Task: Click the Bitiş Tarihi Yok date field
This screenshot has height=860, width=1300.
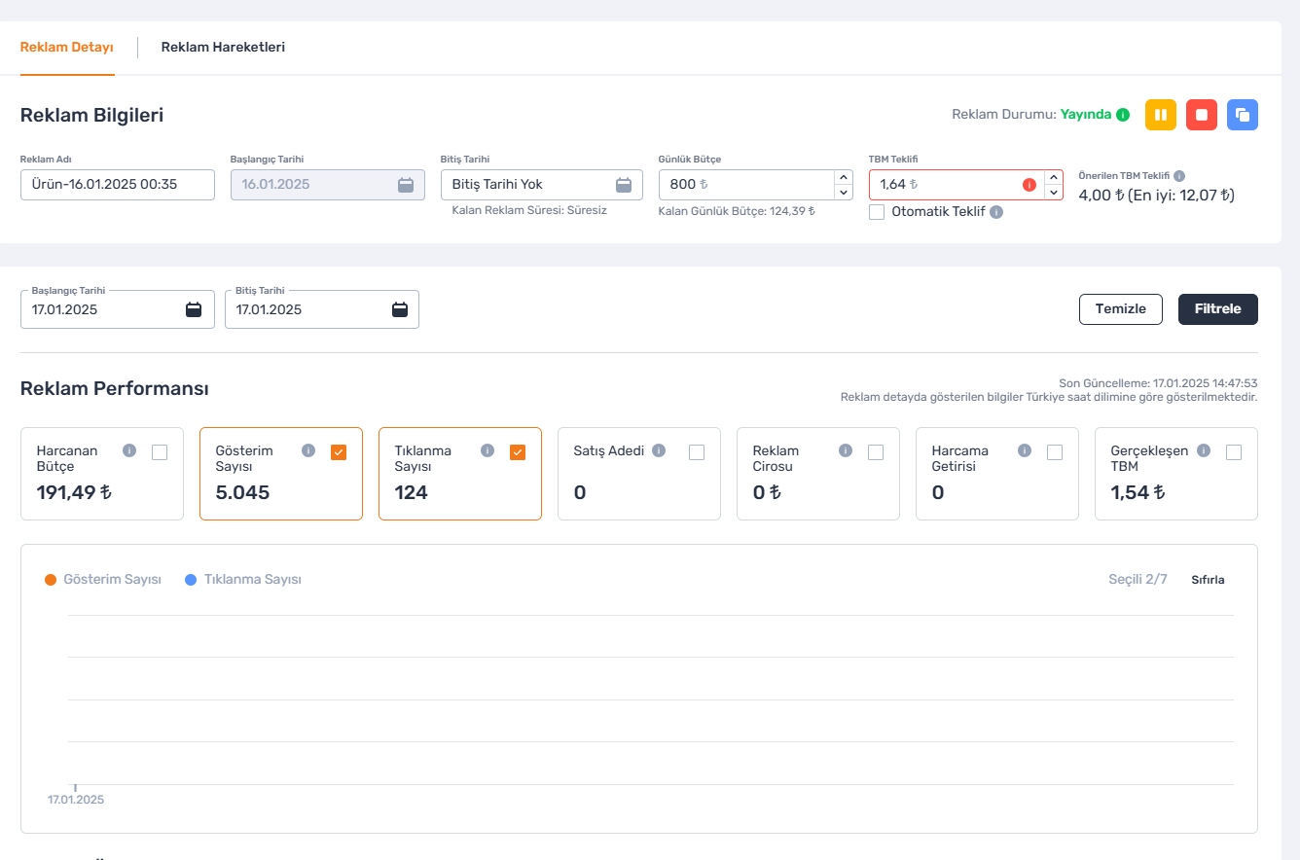Action: [542, 185]
